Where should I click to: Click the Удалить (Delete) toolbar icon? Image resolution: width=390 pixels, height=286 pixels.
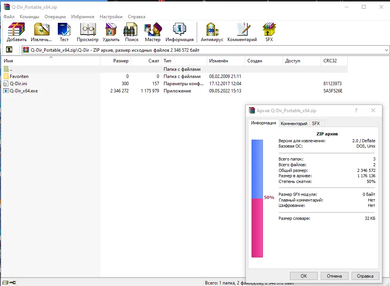111,32
